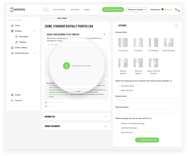Click the Add Sample to Cart button

pos(147,140)
